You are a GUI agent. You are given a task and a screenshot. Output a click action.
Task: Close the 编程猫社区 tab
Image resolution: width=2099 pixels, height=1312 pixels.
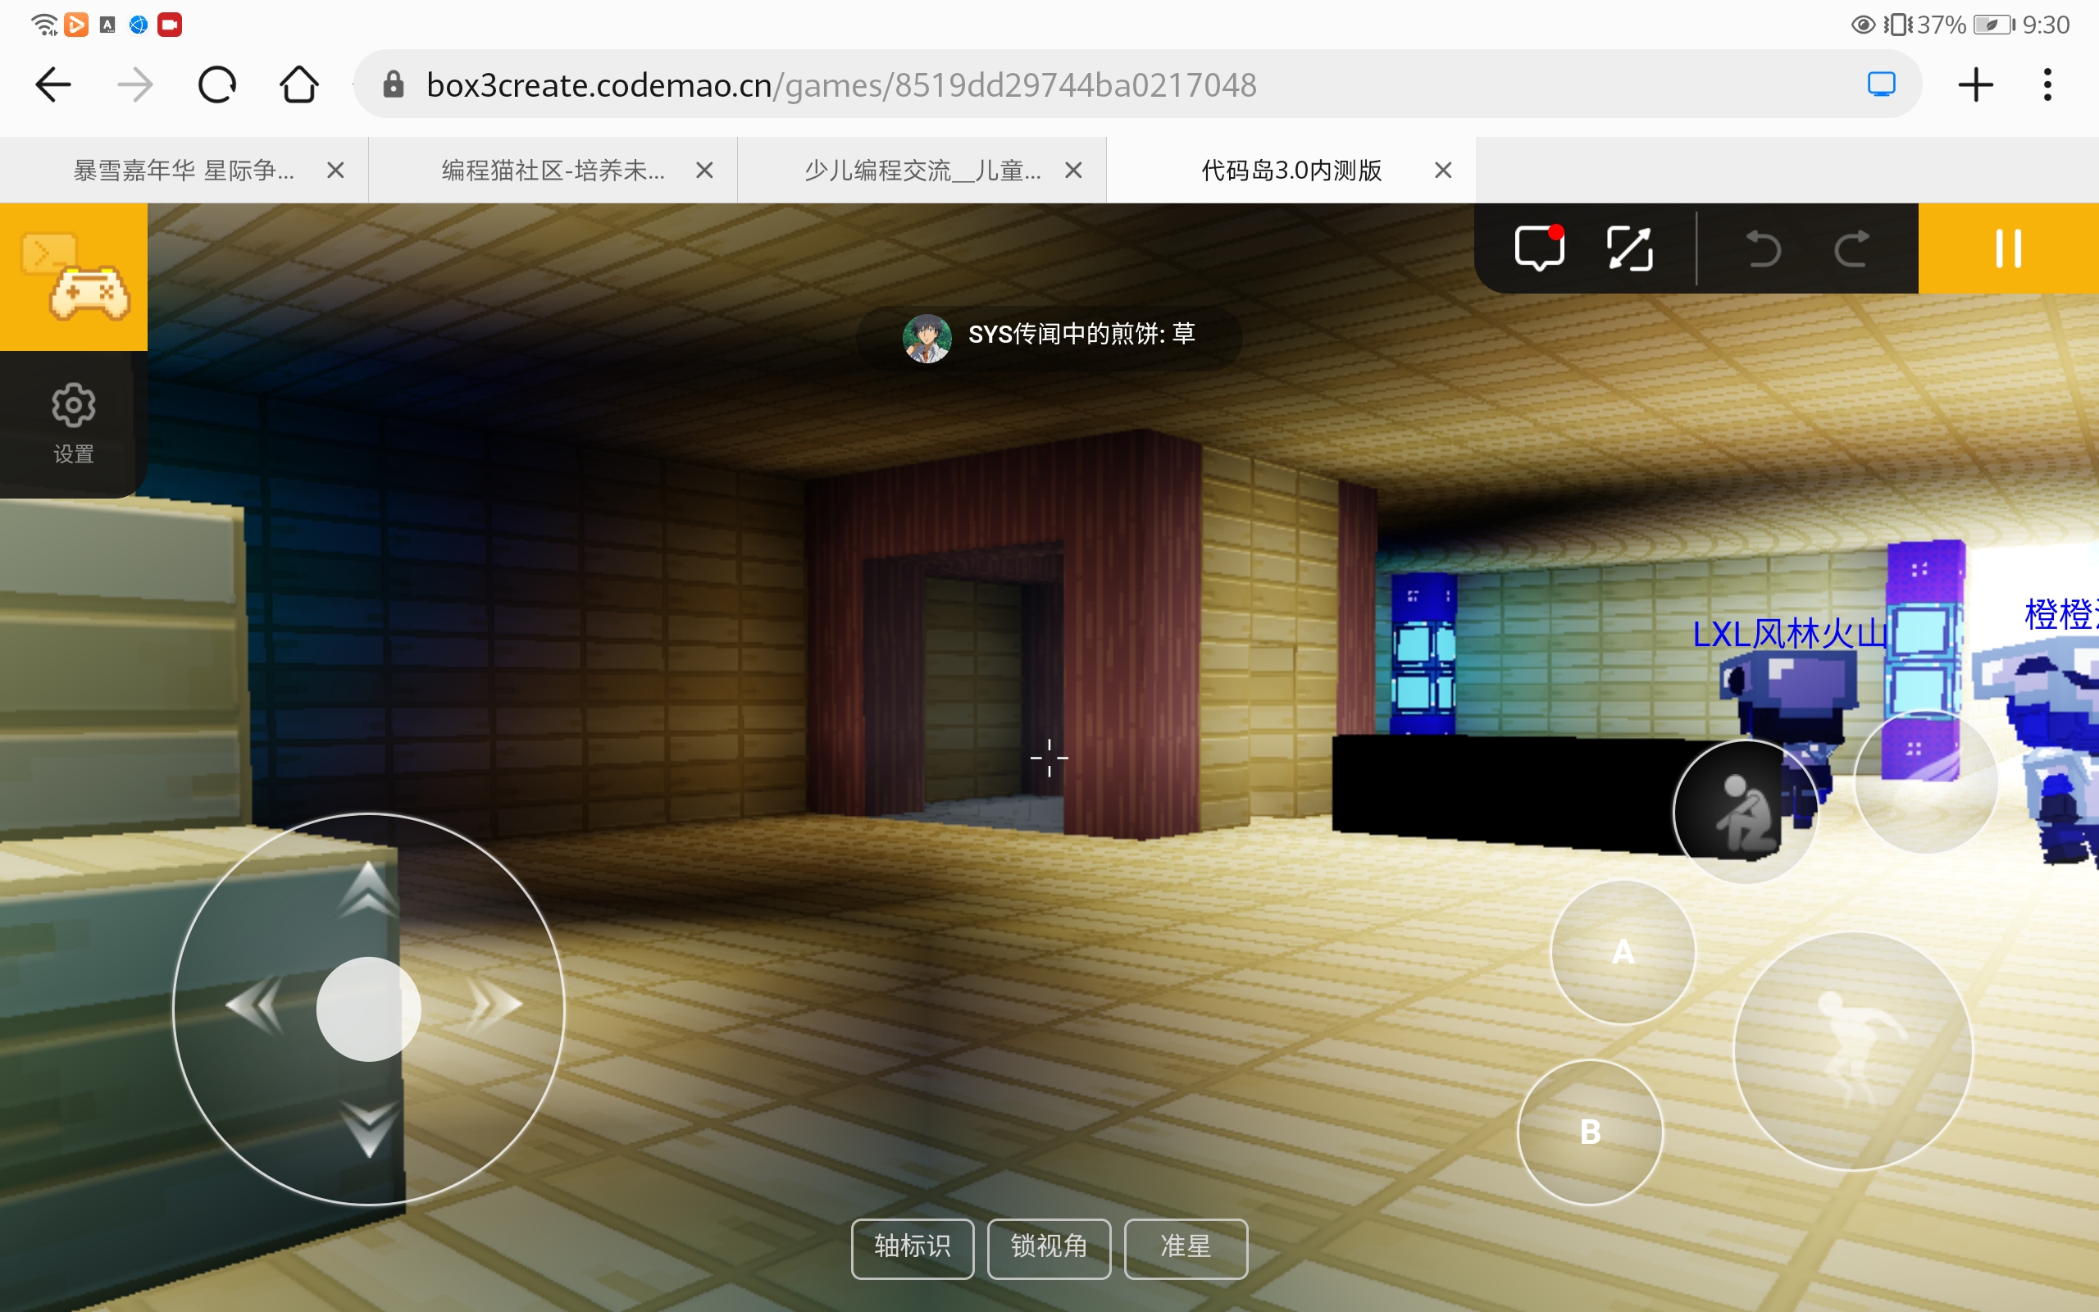coord(704,170)
